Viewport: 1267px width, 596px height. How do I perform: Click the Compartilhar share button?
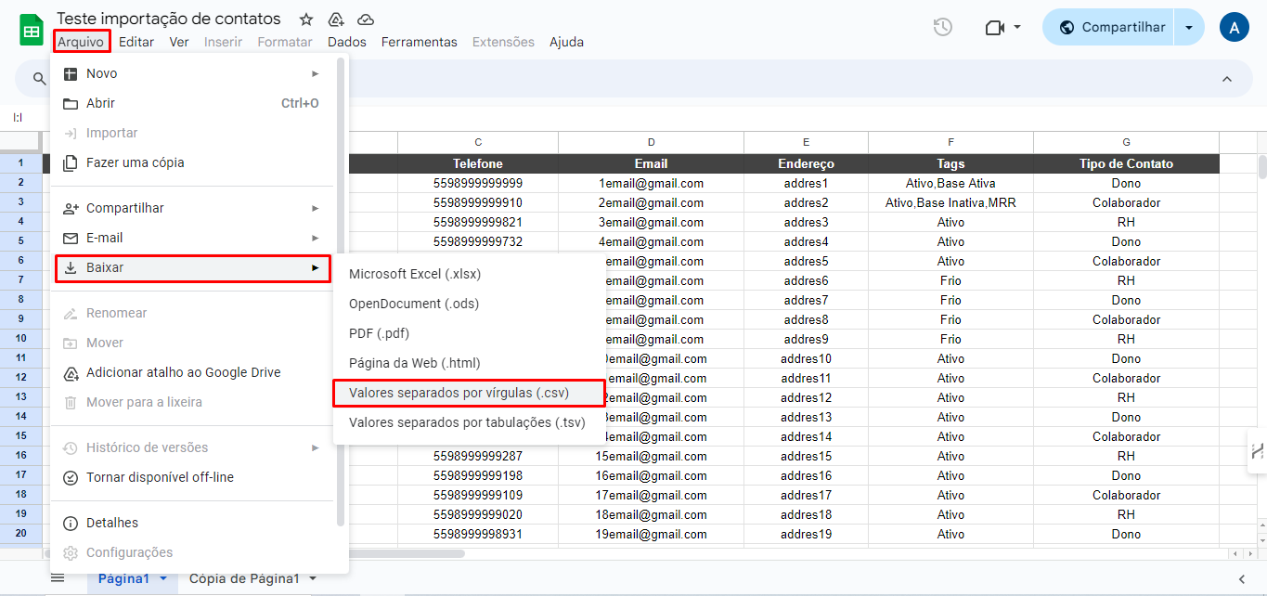pos(1110,28)
